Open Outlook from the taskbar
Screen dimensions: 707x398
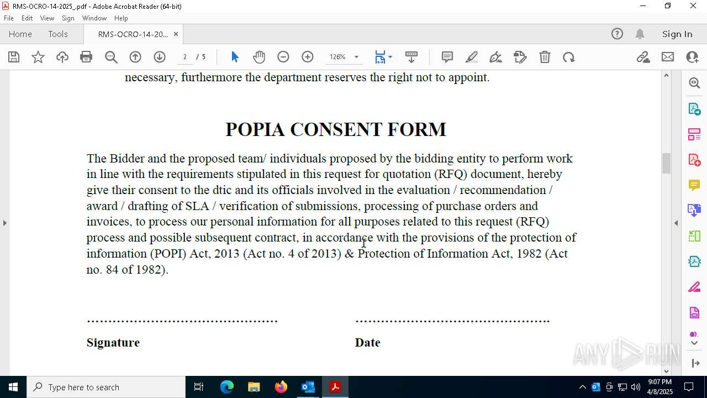(308, 387)
